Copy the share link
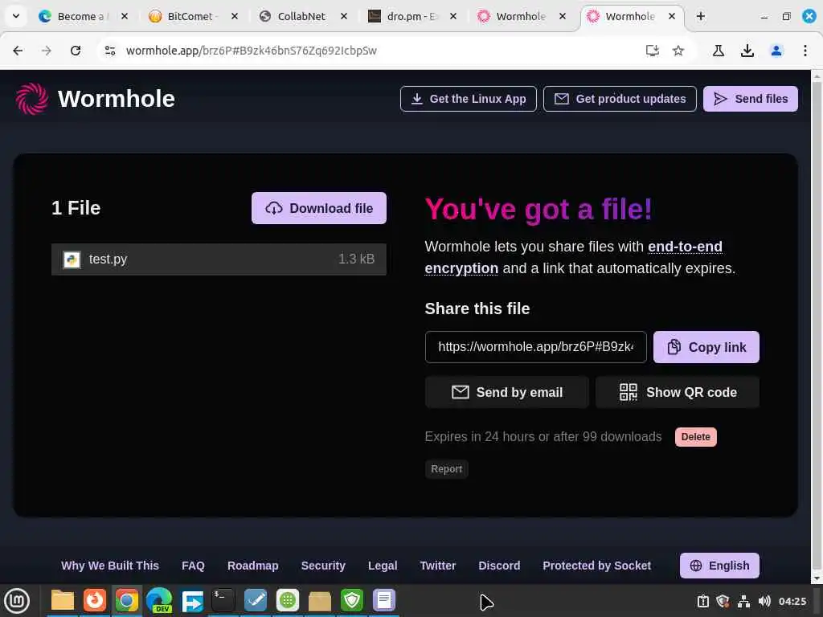This screenshot has height=617, width=823. pos(706,347)
